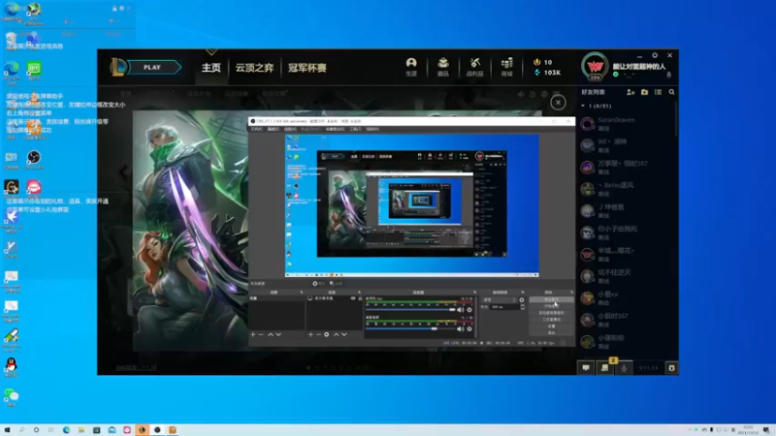The width and height of the screenshot is (776, 436).
Task: Add a scene with the plus icon in OBS scenes panel
Action: pyautogui.click(x=253, y=334)
